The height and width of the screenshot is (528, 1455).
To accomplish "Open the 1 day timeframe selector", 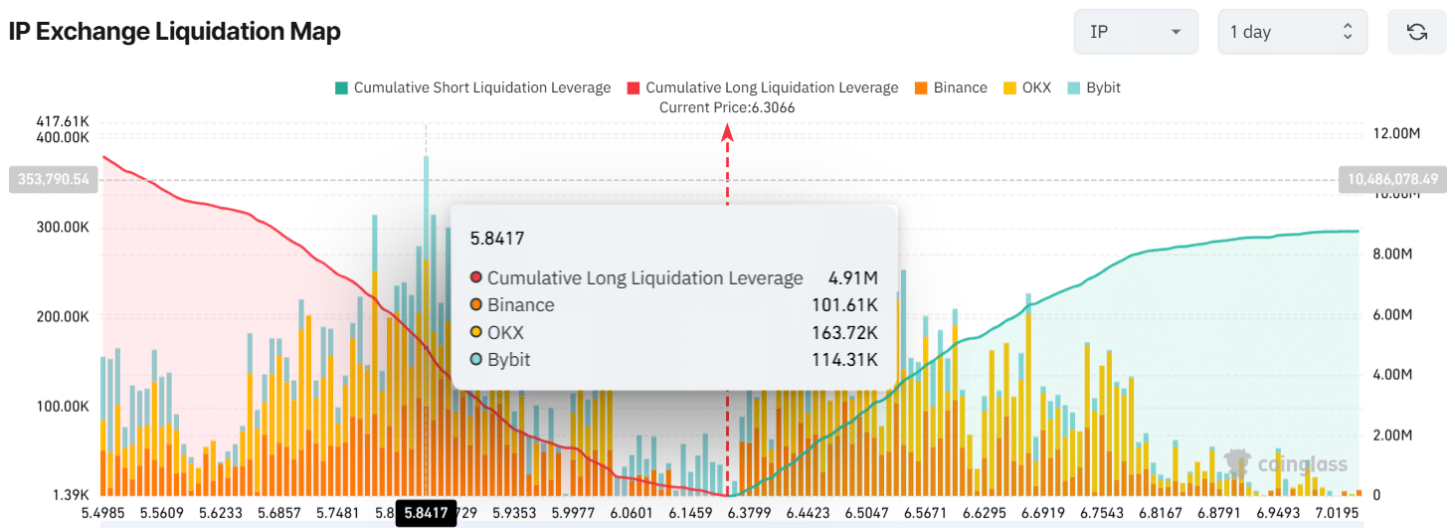I will [1291, 32].
